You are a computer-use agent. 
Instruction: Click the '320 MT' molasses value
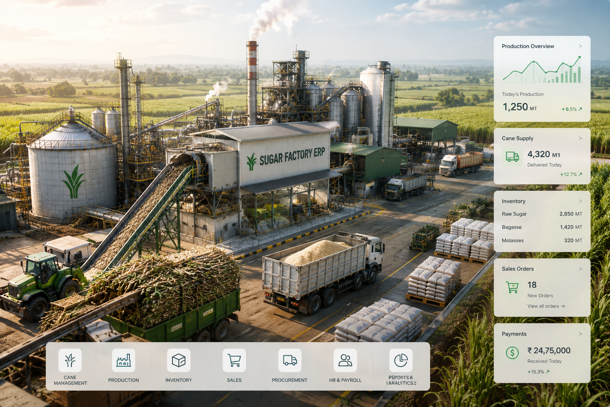tap(573, 240)
